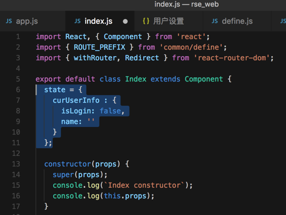The image size is (286, 215).
Task: Click Component after extends on line 5
Action: click(x=204, y=79)
